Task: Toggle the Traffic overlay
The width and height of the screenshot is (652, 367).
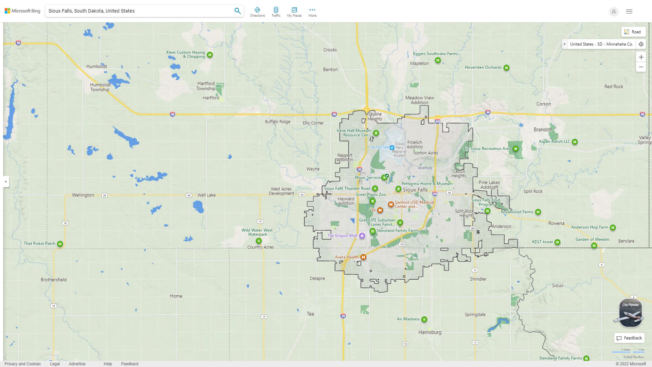Action: [276, 10]
